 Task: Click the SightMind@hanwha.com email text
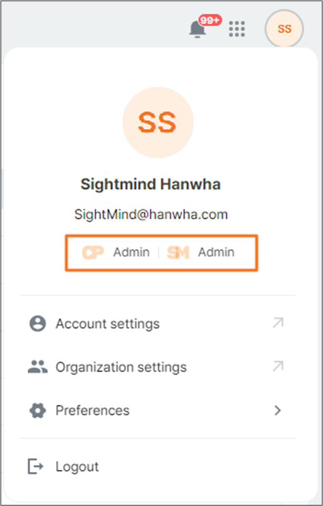click(151, 214)
